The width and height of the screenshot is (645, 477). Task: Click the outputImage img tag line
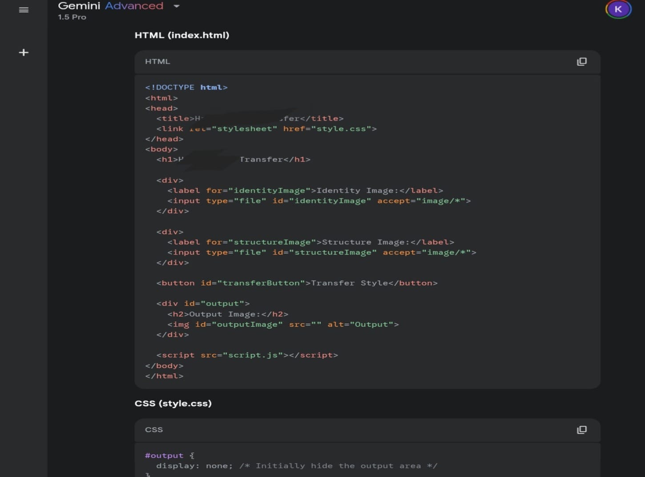(x=282, y=325)
